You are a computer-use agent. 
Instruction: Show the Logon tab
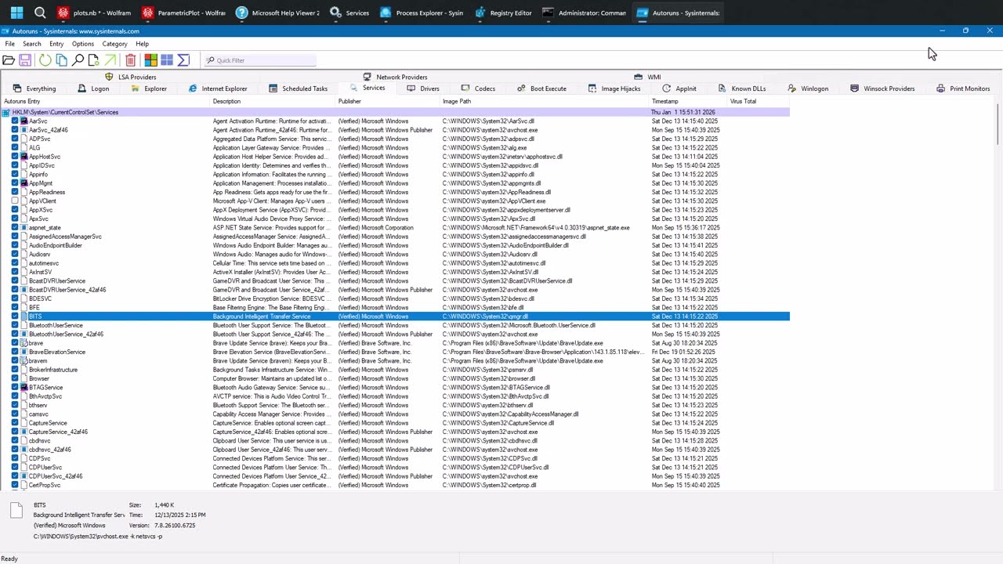93,89
